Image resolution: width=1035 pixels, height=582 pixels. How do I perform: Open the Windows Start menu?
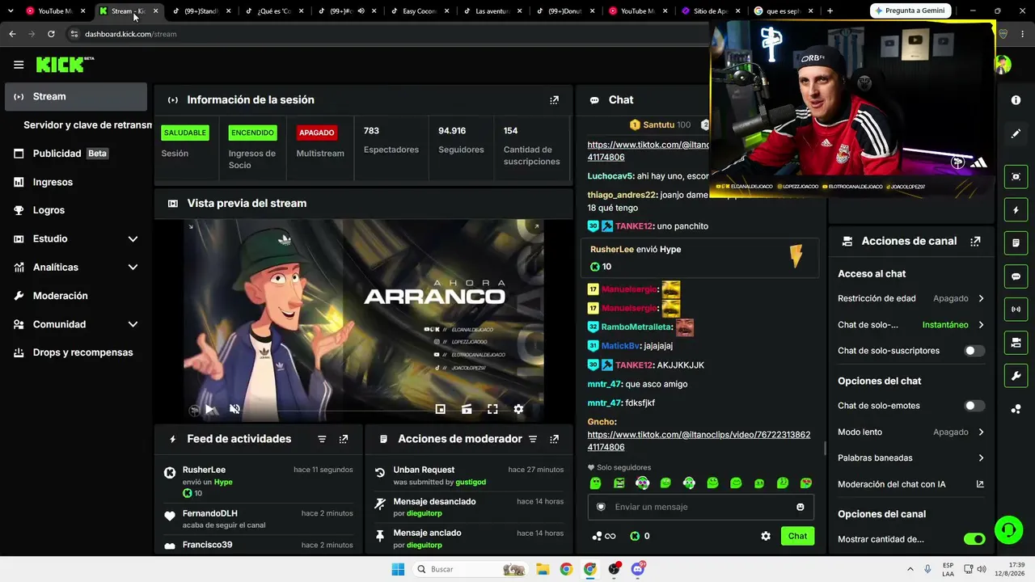click(398, 569)
